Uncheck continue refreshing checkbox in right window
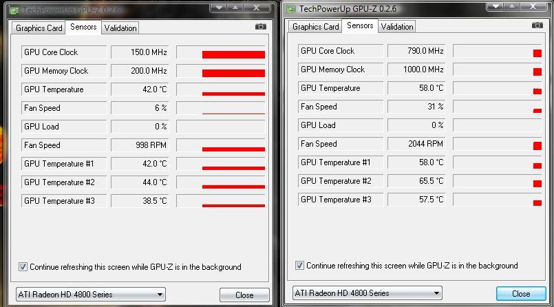Viewport: 554px width, 307px height. click(299, 265)
